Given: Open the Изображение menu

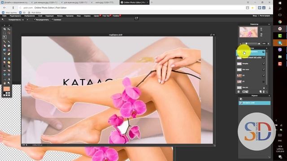Looking at the screenshot, I should click(x=30, y=16).
